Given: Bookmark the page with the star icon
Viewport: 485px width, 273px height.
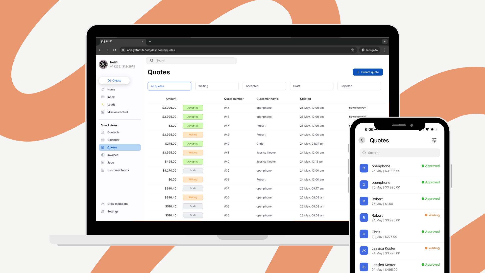Looking at the screenshot, I should click(x=352, y=50).
